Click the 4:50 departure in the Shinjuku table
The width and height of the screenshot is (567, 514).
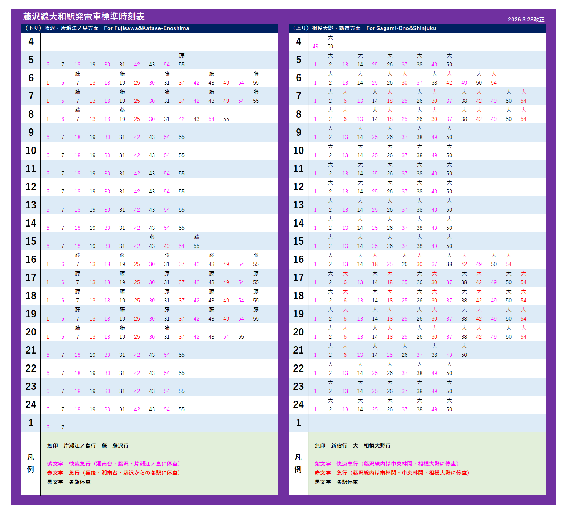[330, 46]
